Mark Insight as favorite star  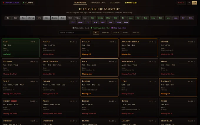(x=116, y=81)
